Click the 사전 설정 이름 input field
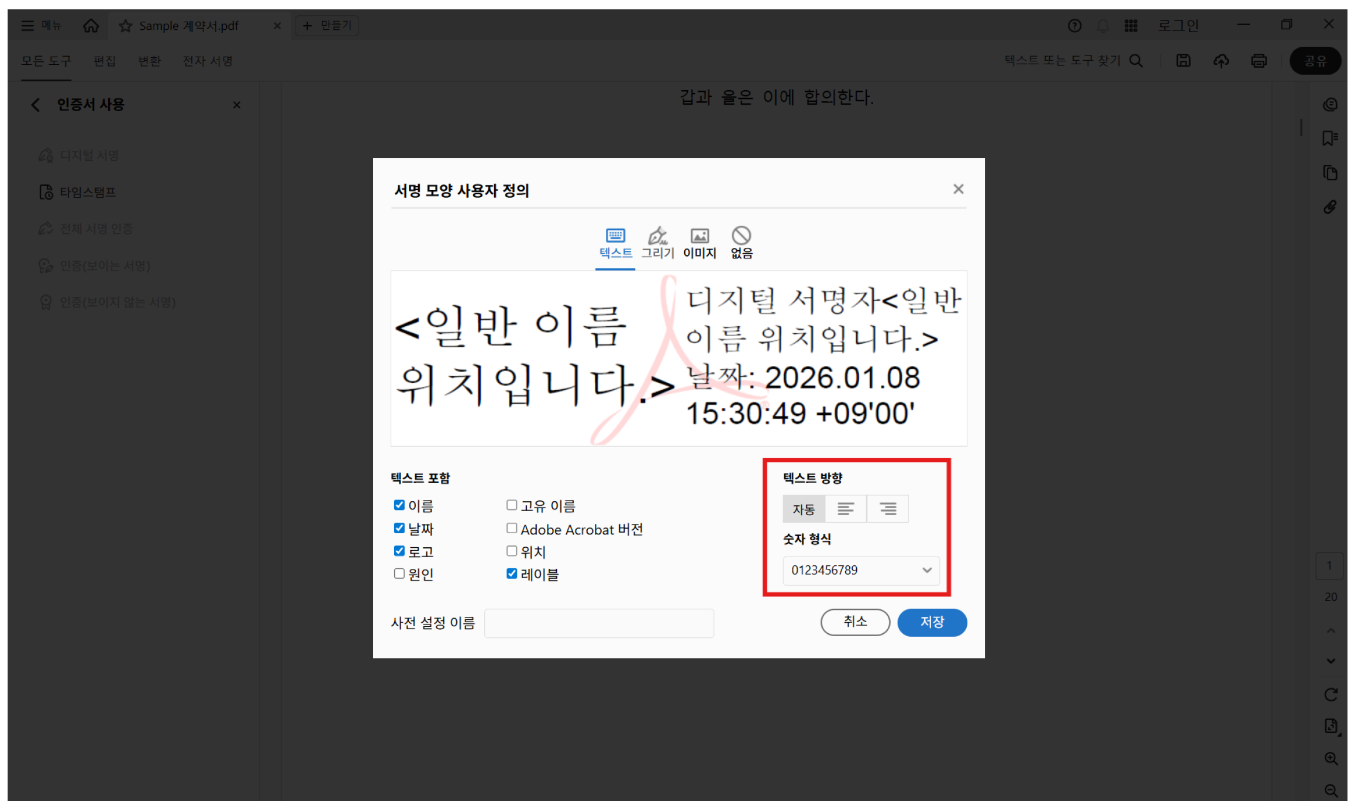 (x=598, y=623)
